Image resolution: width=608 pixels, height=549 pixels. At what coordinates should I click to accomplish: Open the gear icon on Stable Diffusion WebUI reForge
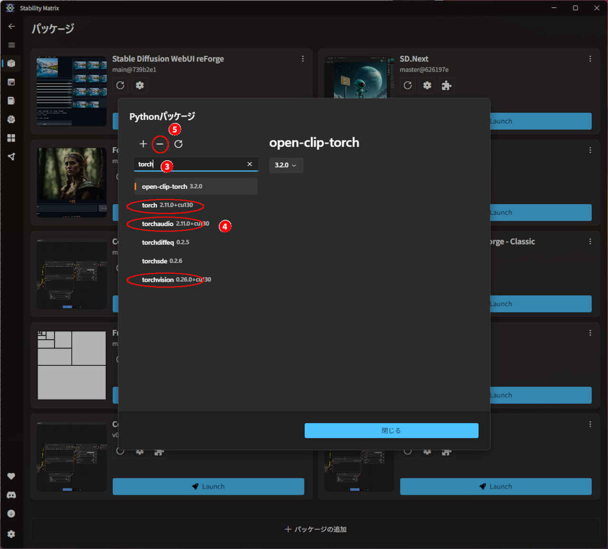[x=140, y=85]
